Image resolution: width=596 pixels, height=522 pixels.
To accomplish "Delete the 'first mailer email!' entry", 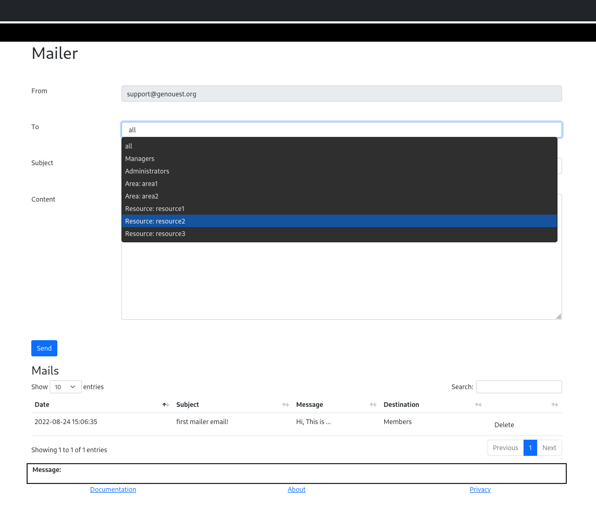I will pyautogui.click(x=504, y=425).
